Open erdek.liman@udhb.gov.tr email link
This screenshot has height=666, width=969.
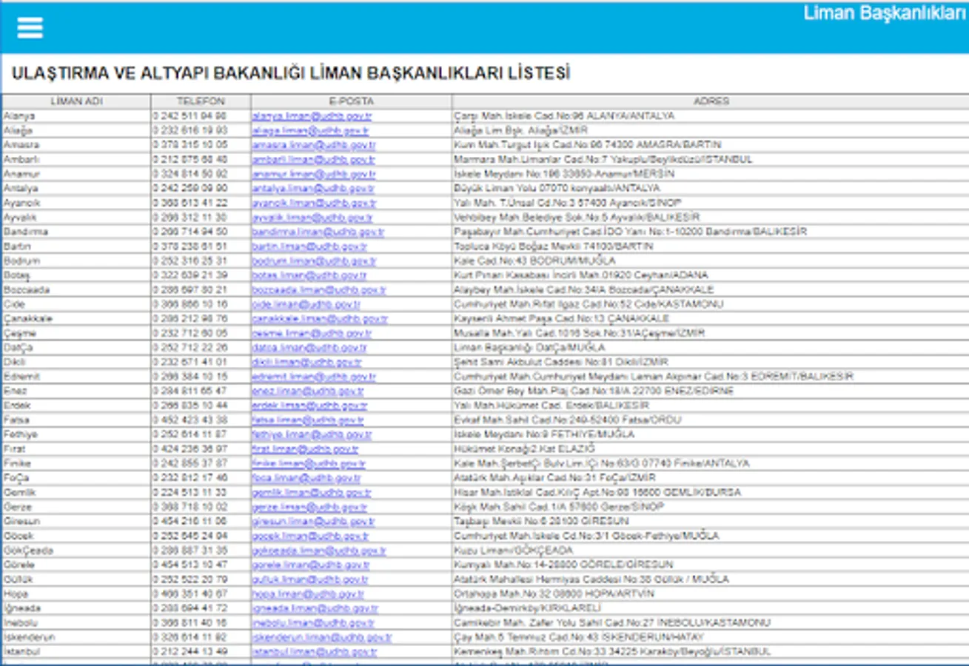click(309, 406)
